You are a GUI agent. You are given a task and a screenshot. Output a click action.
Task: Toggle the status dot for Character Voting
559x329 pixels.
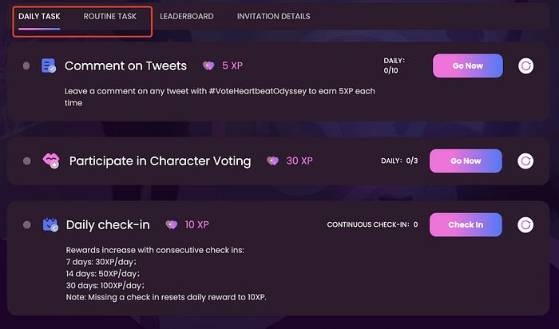click(x=26, y=161)
